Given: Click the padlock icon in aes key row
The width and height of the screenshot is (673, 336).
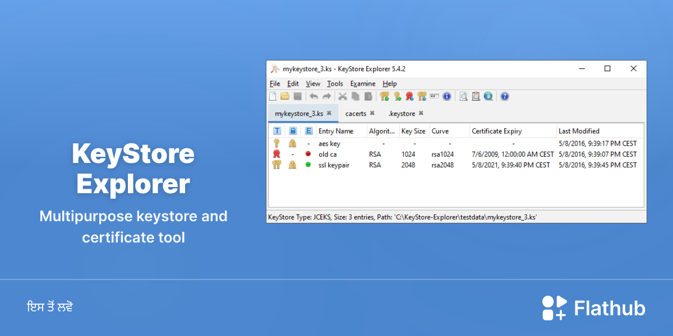Looking at the screenshot, I should click(x=292, y=143).
